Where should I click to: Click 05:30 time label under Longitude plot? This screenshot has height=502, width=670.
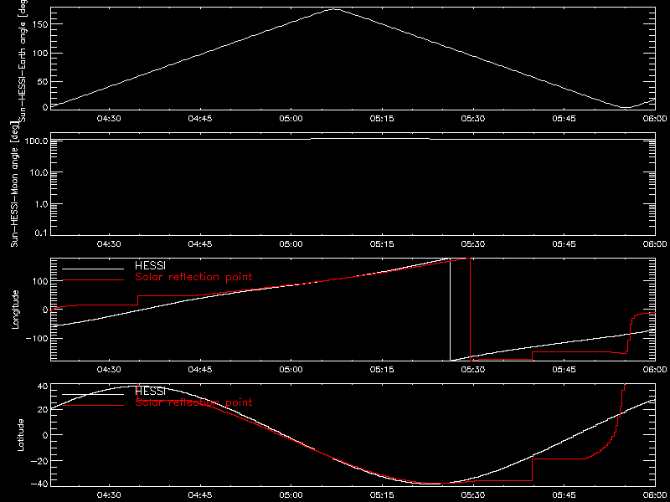(473, 369)
